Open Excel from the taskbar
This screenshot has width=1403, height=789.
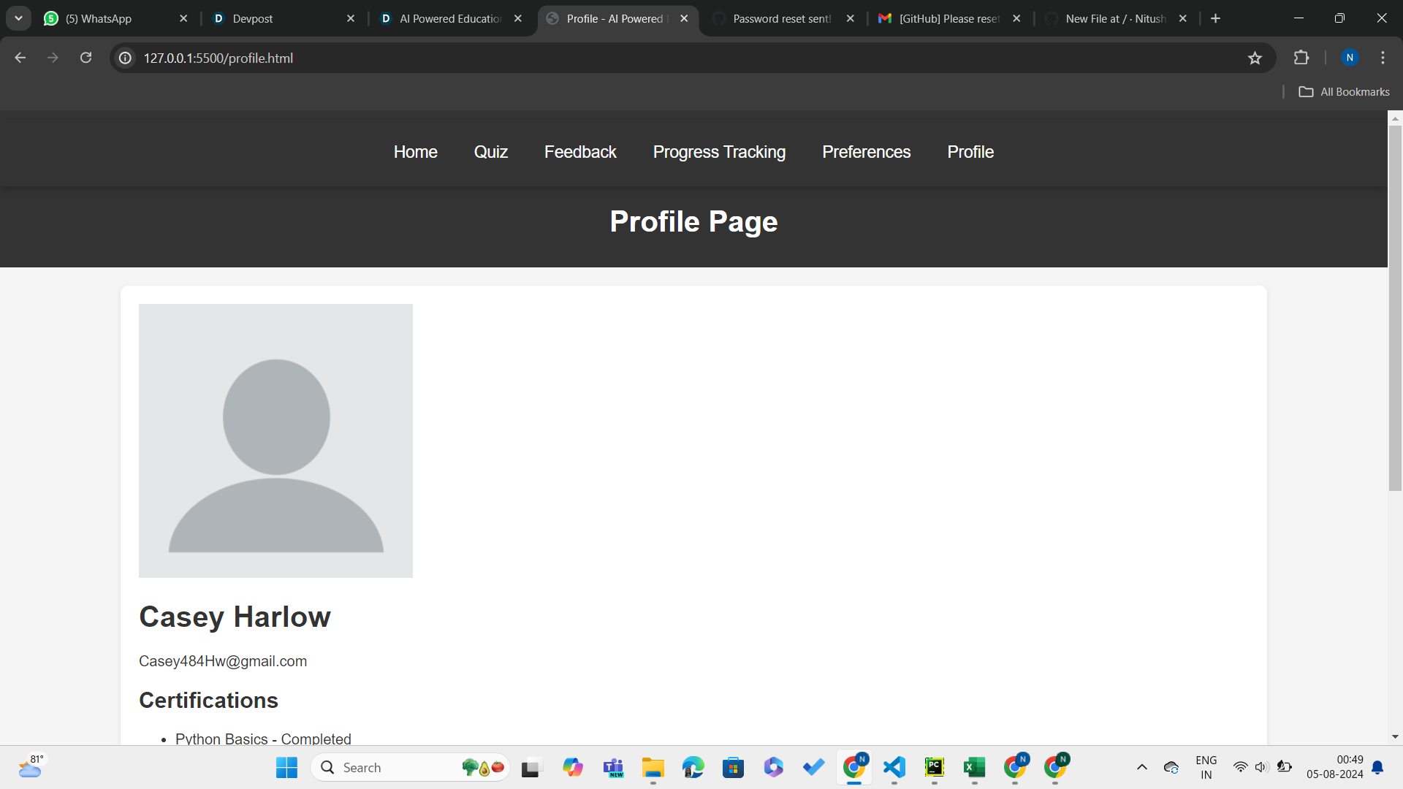point(974,767)
